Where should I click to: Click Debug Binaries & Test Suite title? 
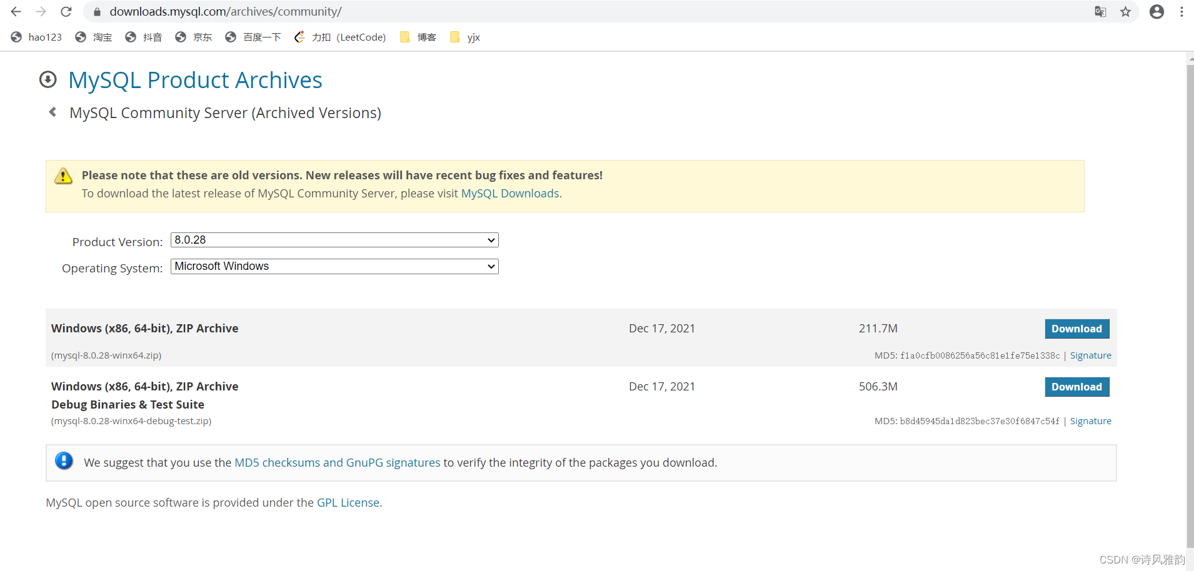[x=128, y=404]
